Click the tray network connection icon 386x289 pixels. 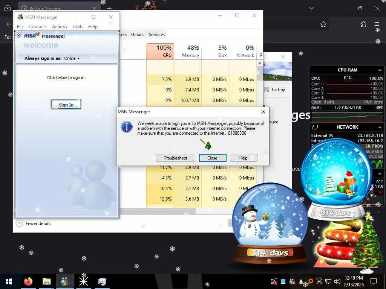pos(328,281)
